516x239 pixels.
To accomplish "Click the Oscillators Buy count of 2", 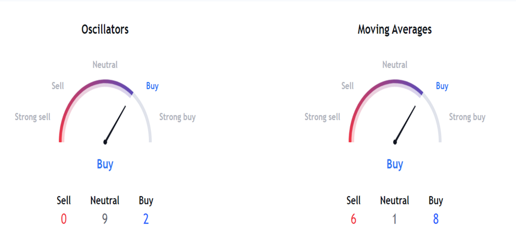I will click(146, 219).
